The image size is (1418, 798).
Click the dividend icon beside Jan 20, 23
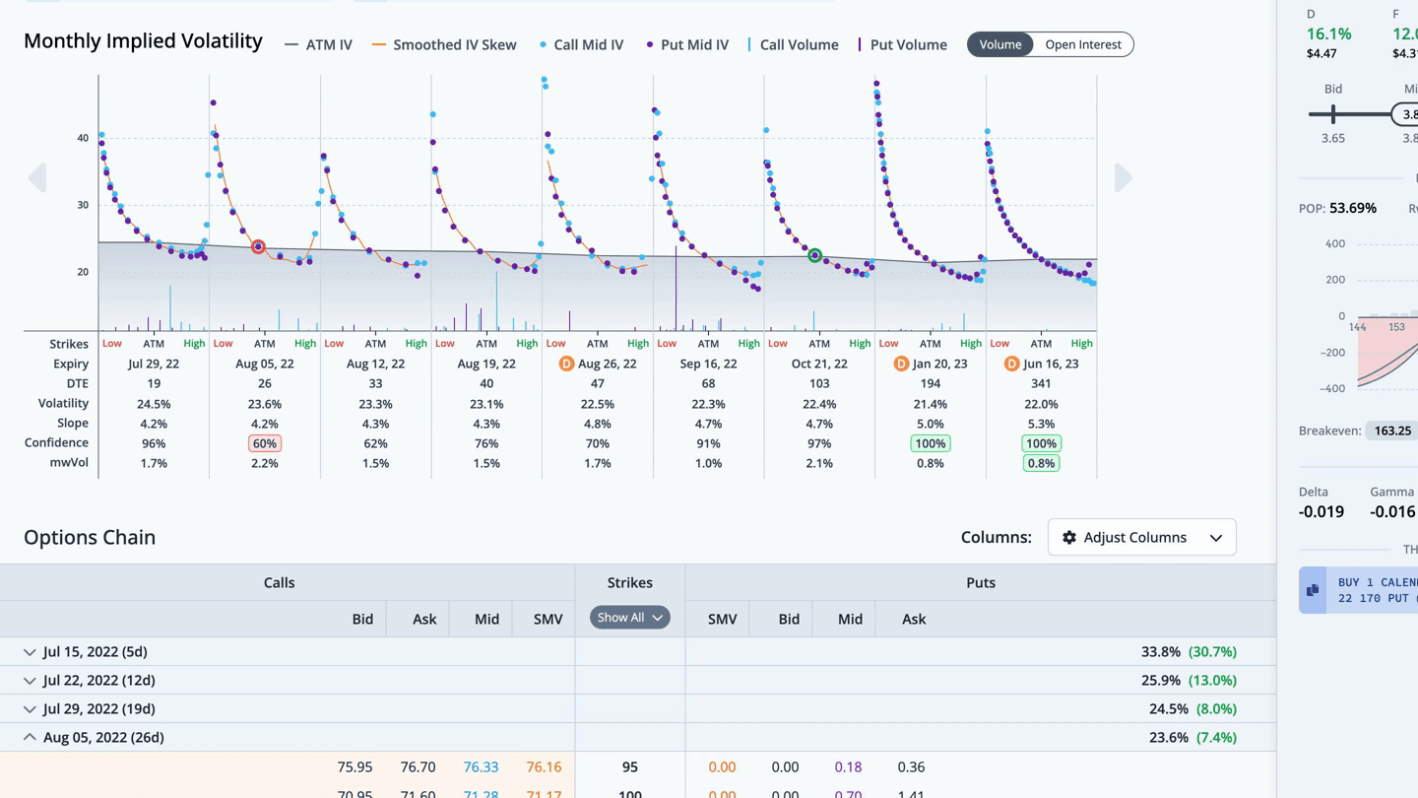901,364
